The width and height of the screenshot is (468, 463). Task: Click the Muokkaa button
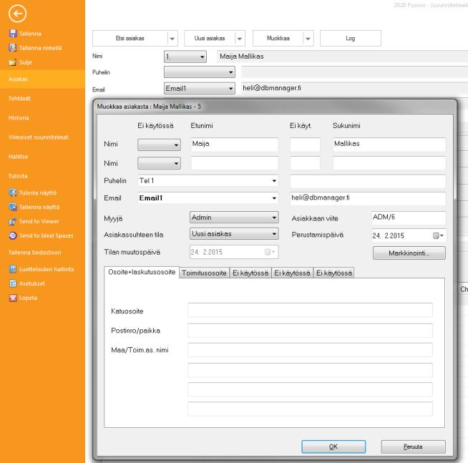point(278,38)
